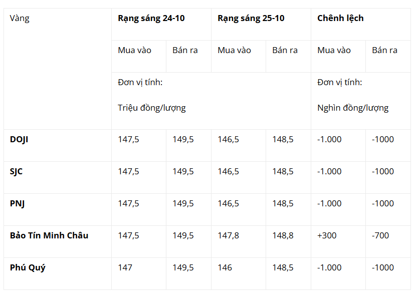Click the "Vàng" header cell
416x299 pixels.
coord(20,19)
